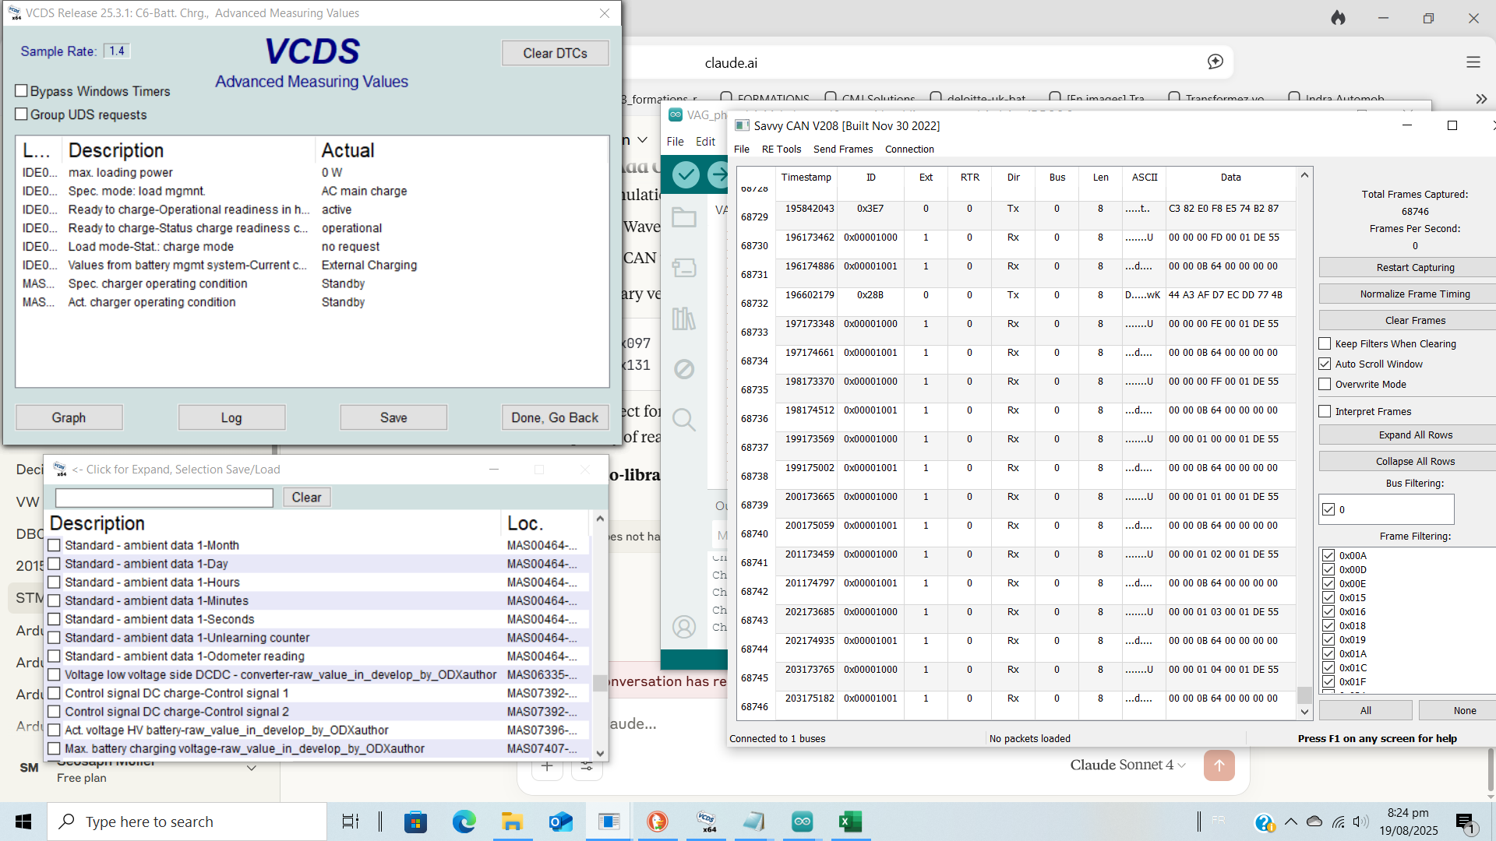Screen dimensions: 1496x841
Task: Open the bookmarks overflow chevron
Action: tap(1480, 99)
